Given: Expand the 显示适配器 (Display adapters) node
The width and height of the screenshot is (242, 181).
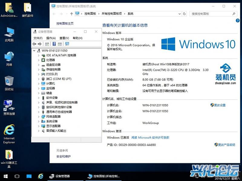Looking at the screenshot, I should click(38, 126).
